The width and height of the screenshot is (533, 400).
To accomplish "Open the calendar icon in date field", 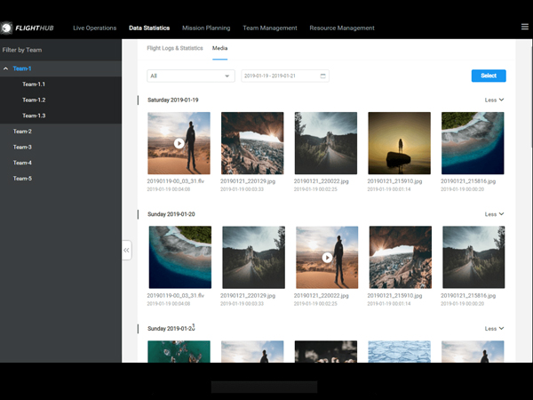I will 322,76.
